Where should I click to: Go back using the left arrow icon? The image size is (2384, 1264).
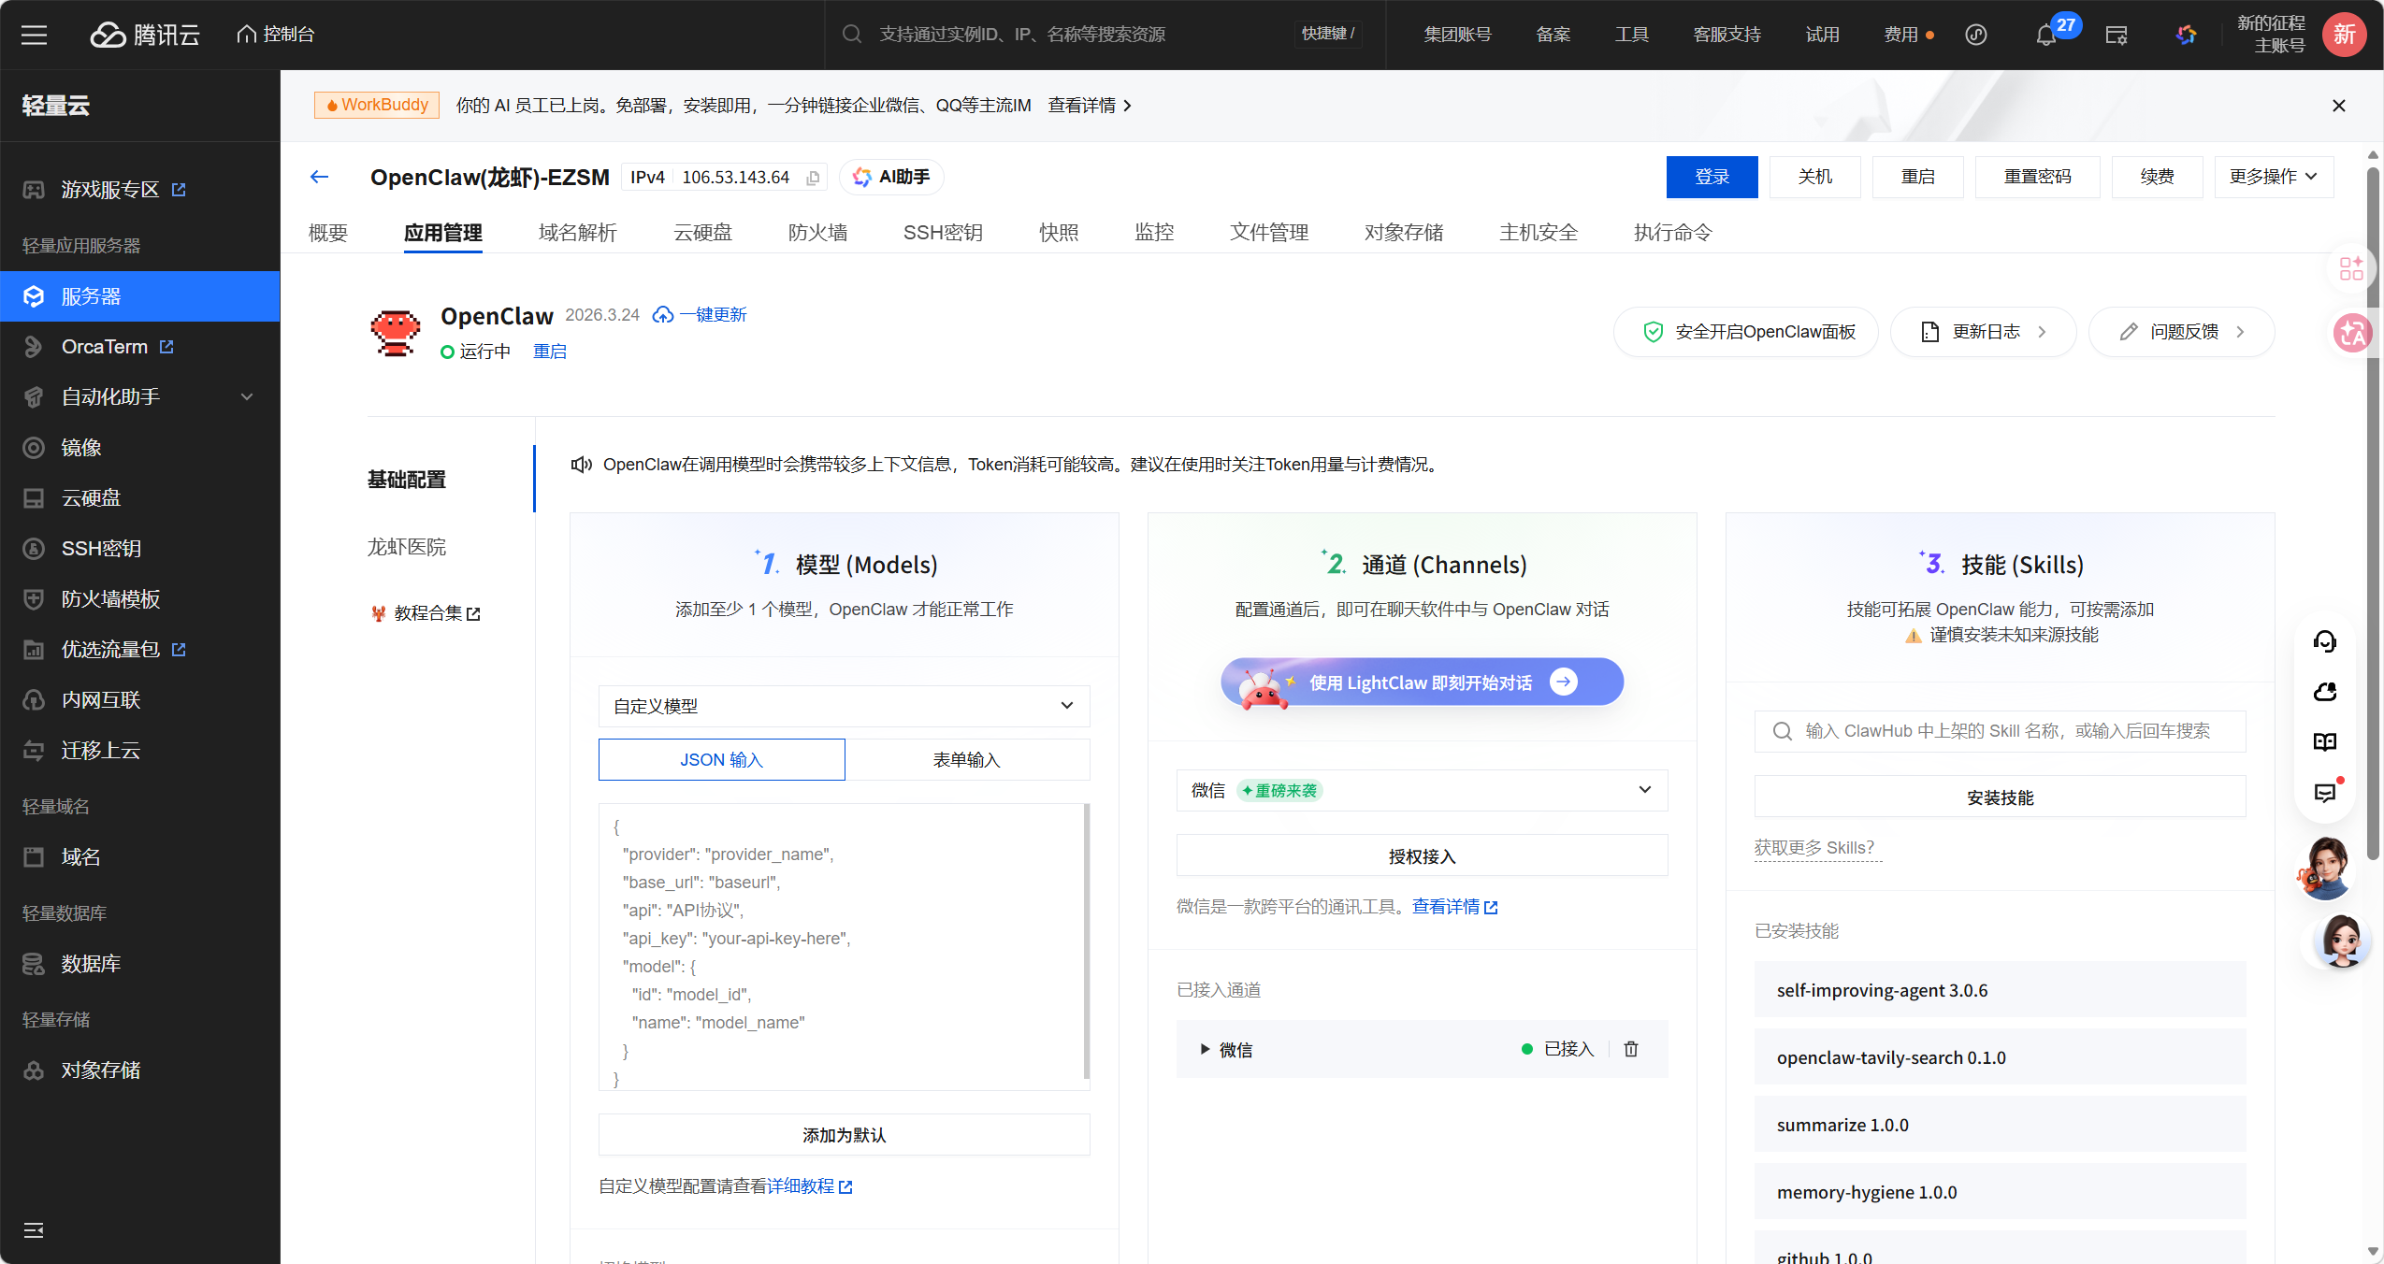coord(320,177)
